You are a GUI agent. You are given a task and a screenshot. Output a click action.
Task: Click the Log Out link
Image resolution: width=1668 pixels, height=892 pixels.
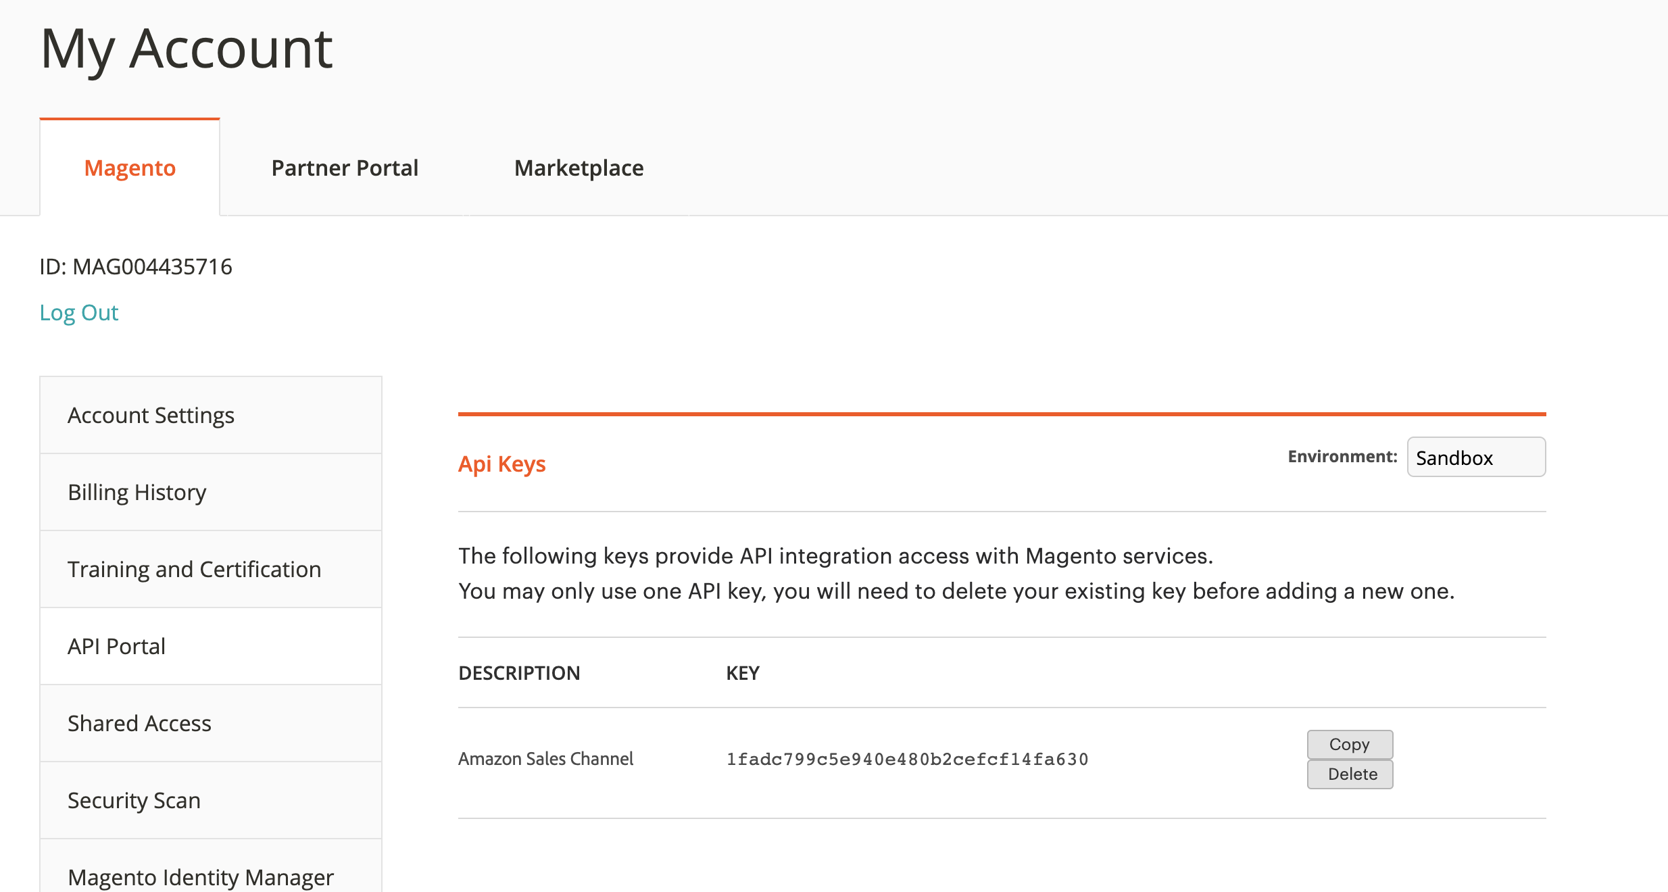point(79,312)
